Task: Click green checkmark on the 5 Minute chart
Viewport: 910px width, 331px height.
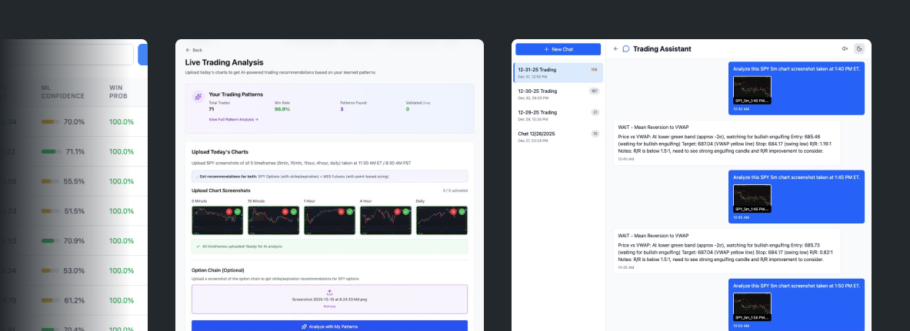Action: click(x=238, y=212)
